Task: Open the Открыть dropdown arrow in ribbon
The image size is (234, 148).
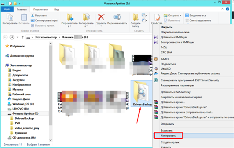Action: 181,15
